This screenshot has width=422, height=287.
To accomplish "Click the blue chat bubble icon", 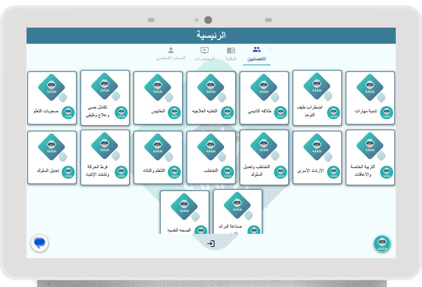I will tap(40, 243).
